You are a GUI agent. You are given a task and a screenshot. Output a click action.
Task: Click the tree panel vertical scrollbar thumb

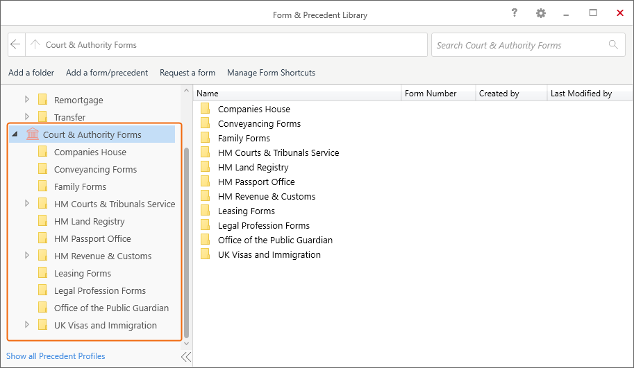coord(186,243)
